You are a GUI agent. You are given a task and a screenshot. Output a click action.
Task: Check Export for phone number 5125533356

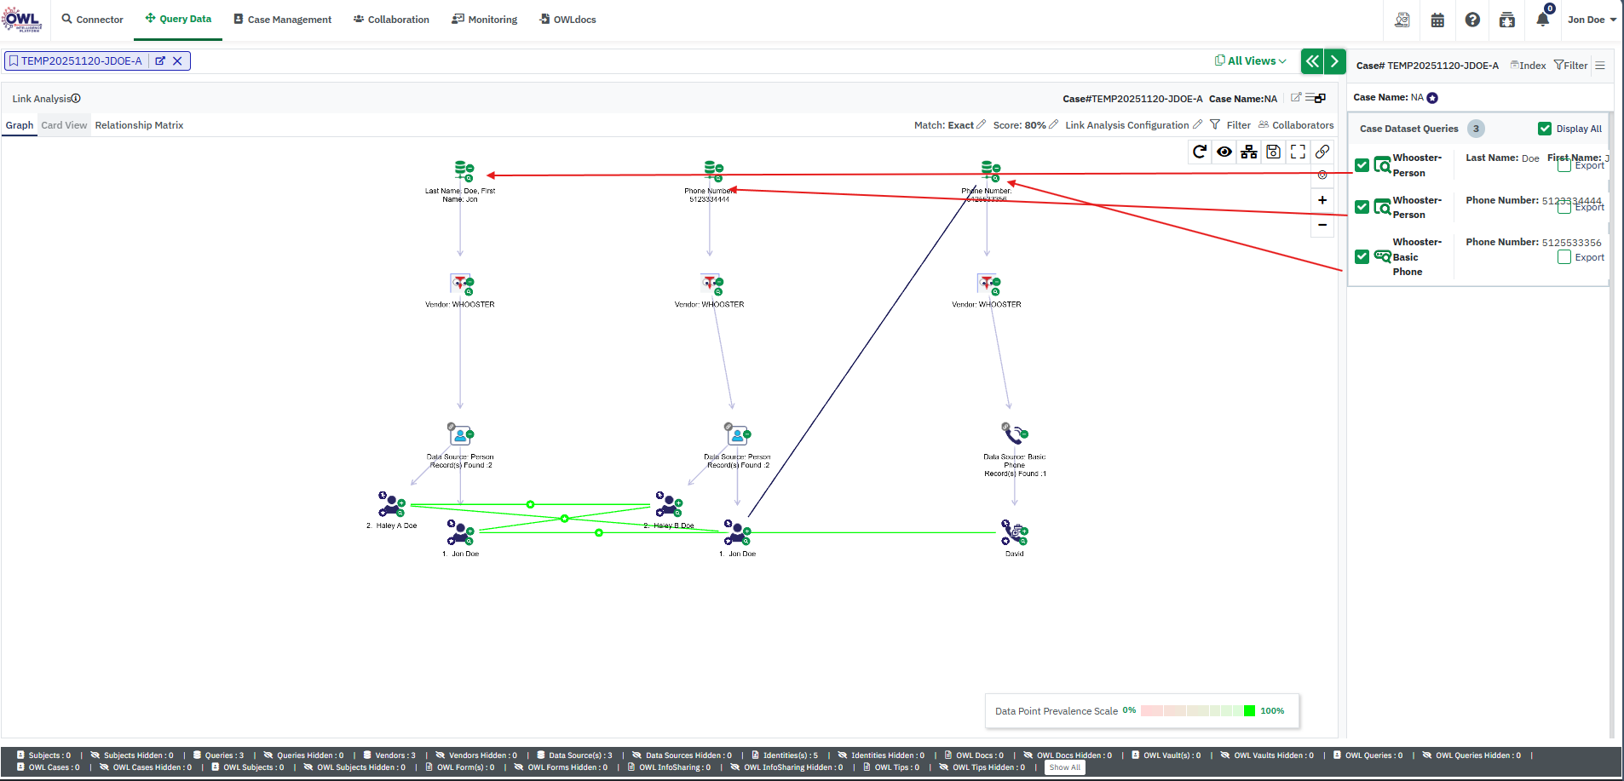tap(1564, 257)
